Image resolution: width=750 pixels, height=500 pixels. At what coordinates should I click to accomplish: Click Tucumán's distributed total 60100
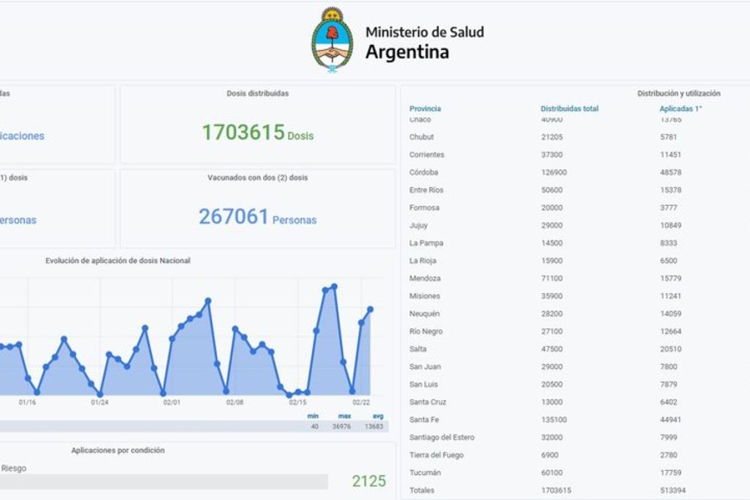552,472
